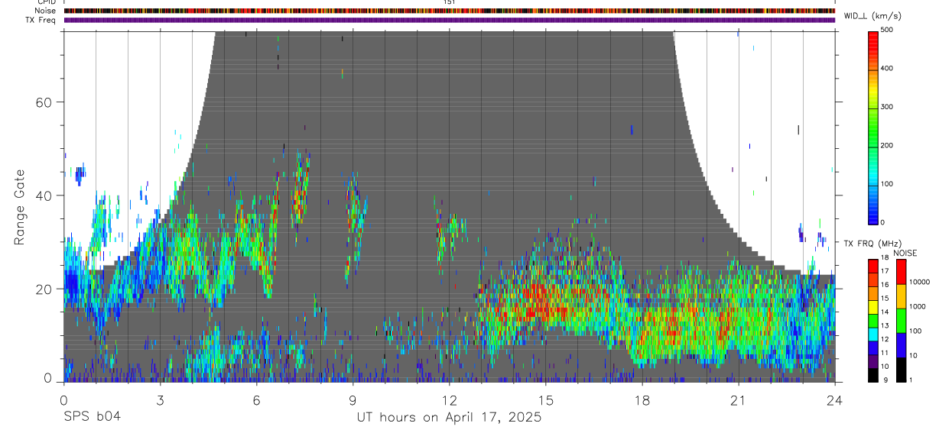Click the 3 tick on the UT hours axis
This screenshot has height=433, width=939.
(160, 399)
